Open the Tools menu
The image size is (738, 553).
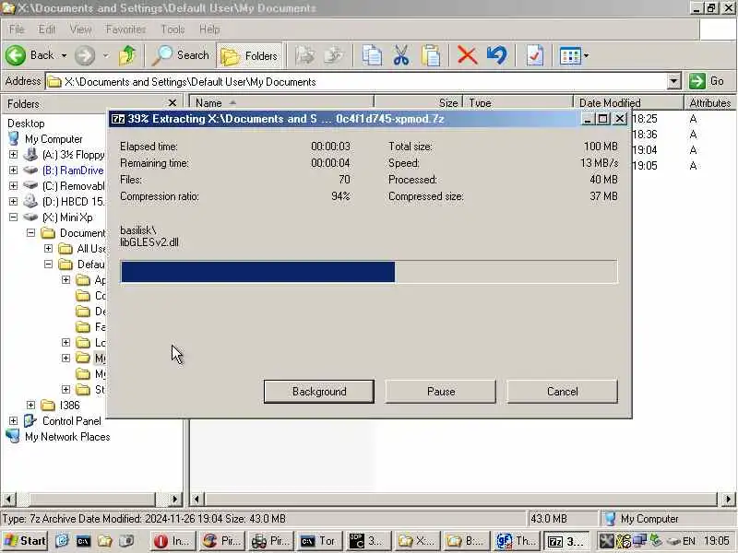coord(173,29)
